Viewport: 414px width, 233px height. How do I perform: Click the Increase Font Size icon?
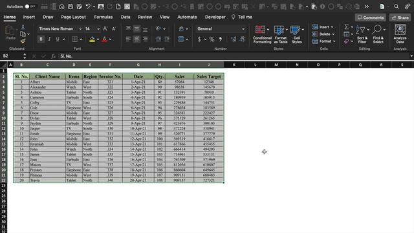pos(105,28)
